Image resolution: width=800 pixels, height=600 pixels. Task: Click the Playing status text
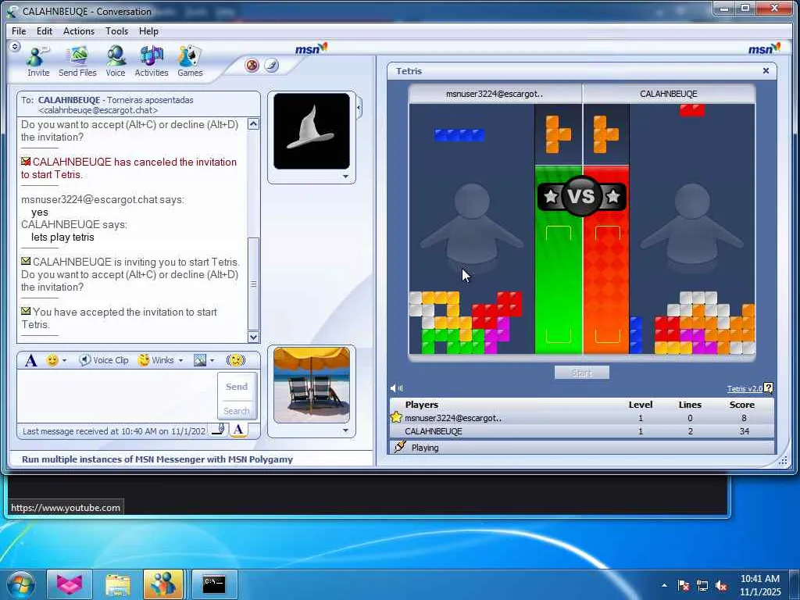coord(425,448)
